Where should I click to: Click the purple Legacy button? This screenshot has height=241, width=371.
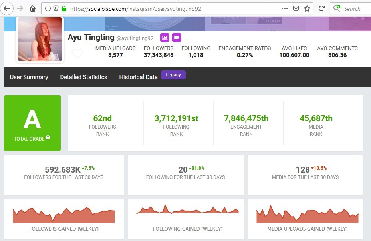pos(173,75)
